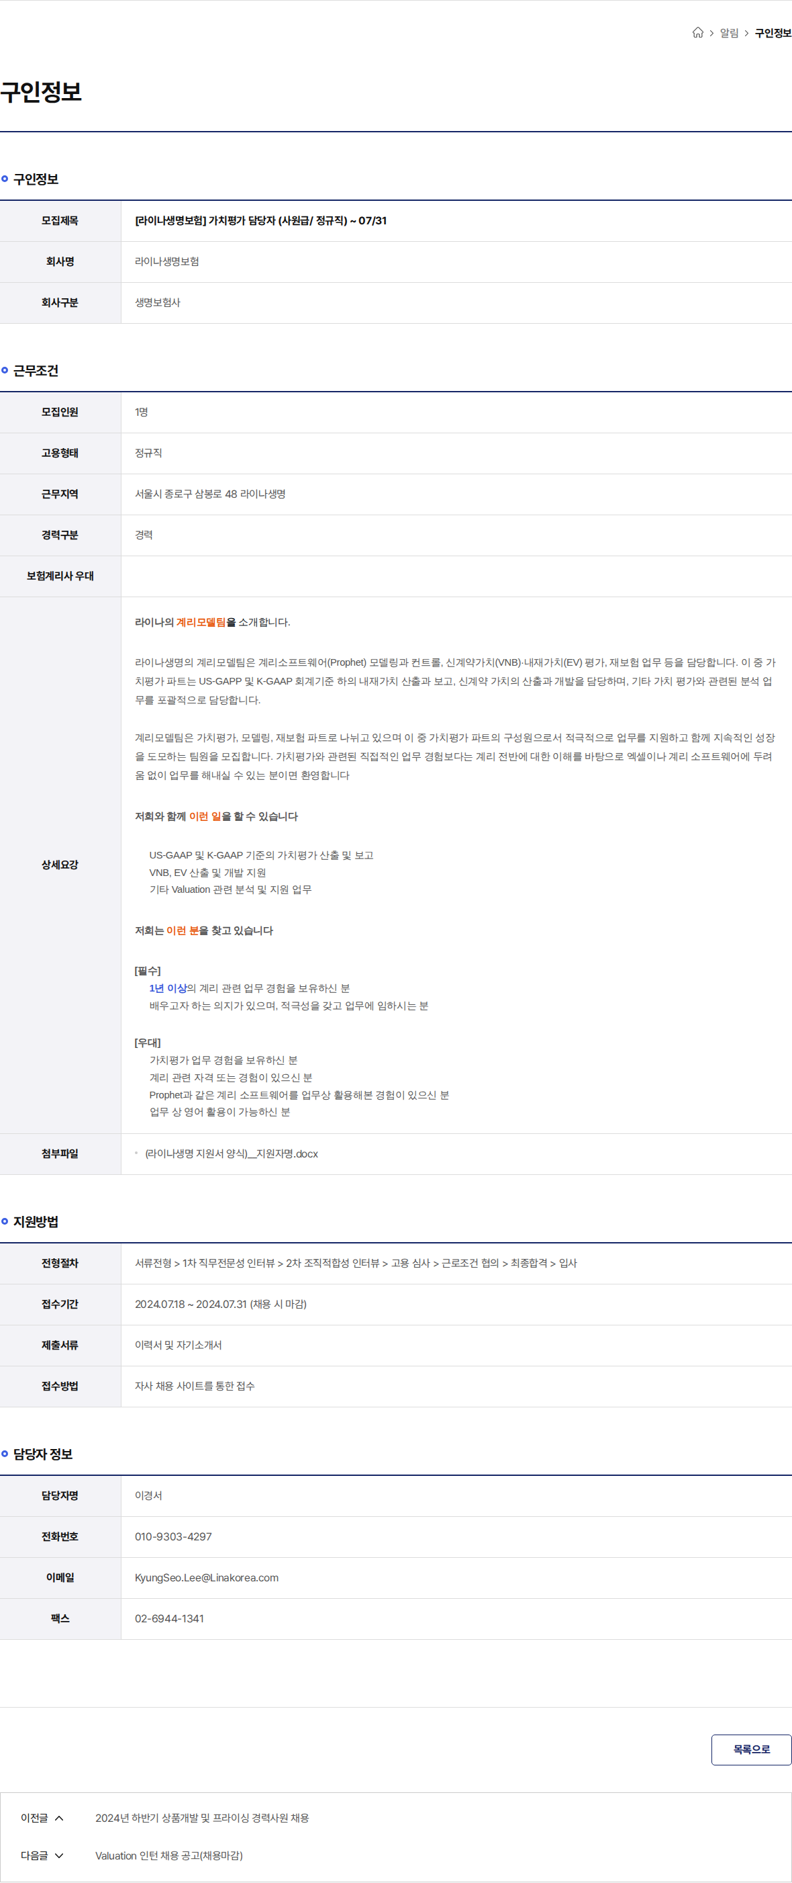Click the blue 1년 이상 requirement text
Image resolution: width=792 pixels, height=1883 pixels.
tap(168, 988)
